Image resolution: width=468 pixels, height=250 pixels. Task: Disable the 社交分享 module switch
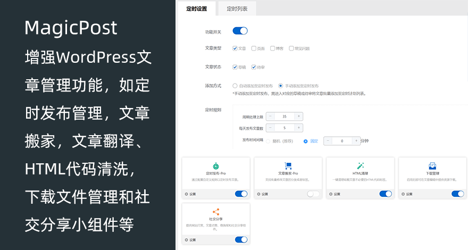tap(241, 239)
